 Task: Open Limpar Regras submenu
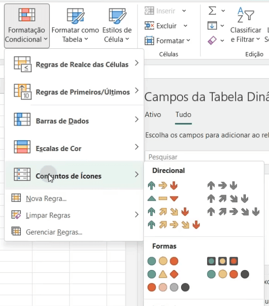74,215
